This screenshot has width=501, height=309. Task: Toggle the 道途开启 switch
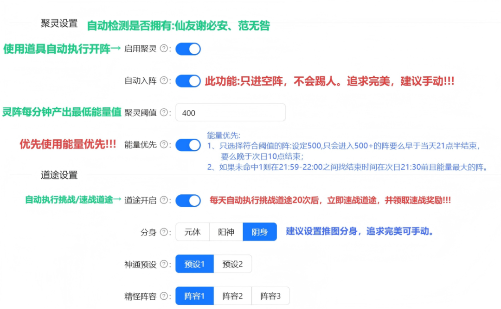coord(188,200)
